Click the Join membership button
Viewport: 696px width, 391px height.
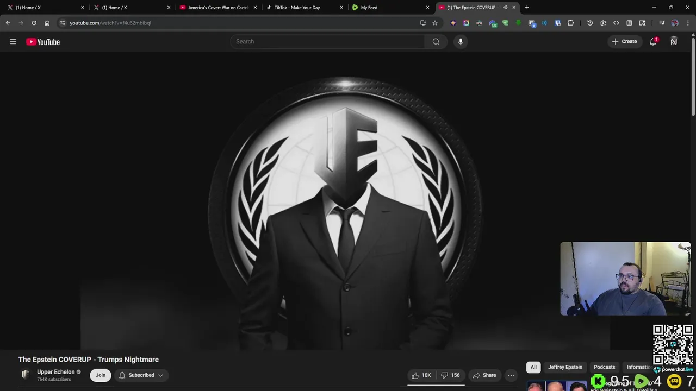click(101, 375)
